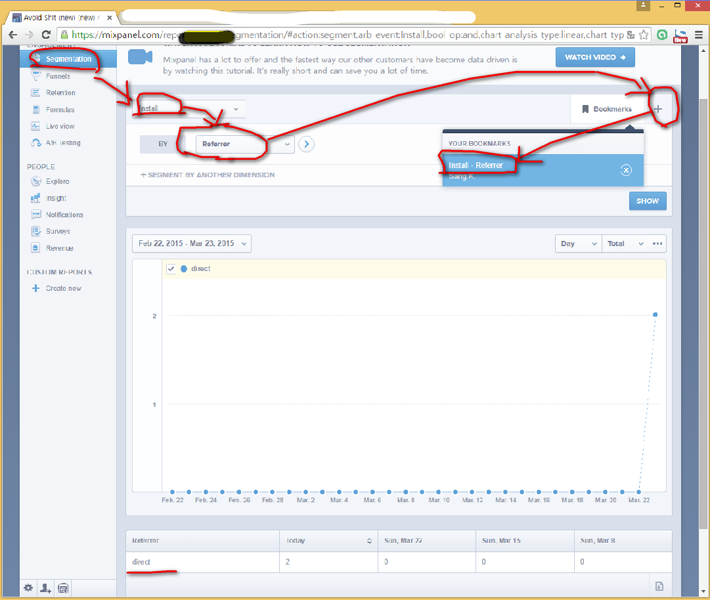Image resolution: width=710 pixels, height=600 pixels.
Task: Click the direct legend color dot
Action: point(184,268)
